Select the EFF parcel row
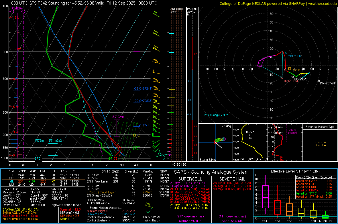This screenshot has width=338, height=224. (x=43, y=178)
